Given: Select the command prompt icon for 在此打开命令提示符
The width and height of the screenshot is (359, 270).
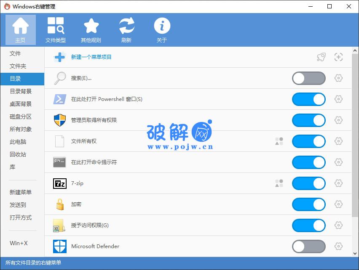Looking at the screenshot, I should pos(59,162).
